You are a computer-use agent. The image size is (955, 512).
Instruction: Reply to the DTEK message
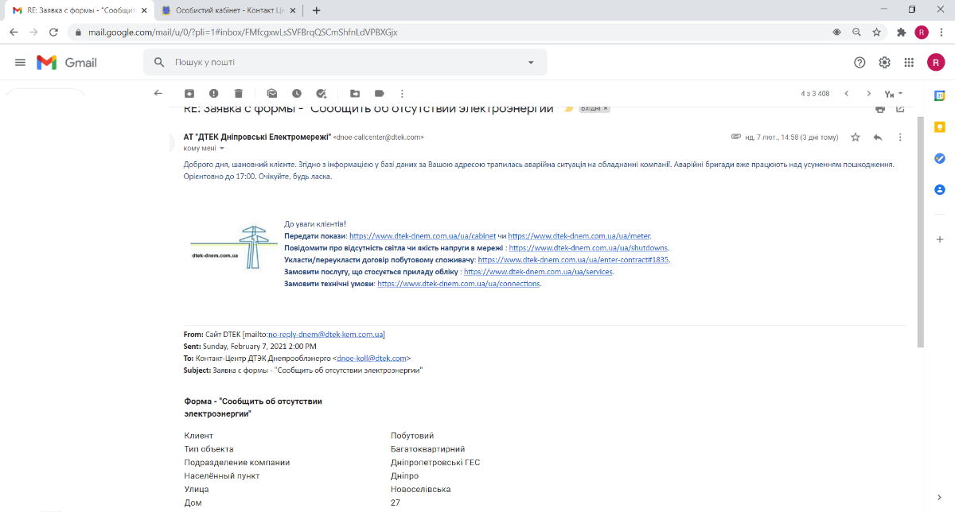(x=878, y=137)
